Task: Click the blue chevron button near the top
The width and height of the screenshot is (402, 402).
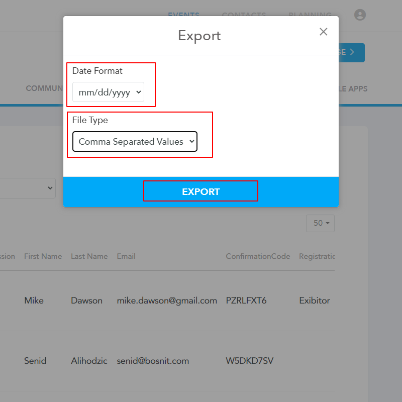Action: (x=351, y=53)
